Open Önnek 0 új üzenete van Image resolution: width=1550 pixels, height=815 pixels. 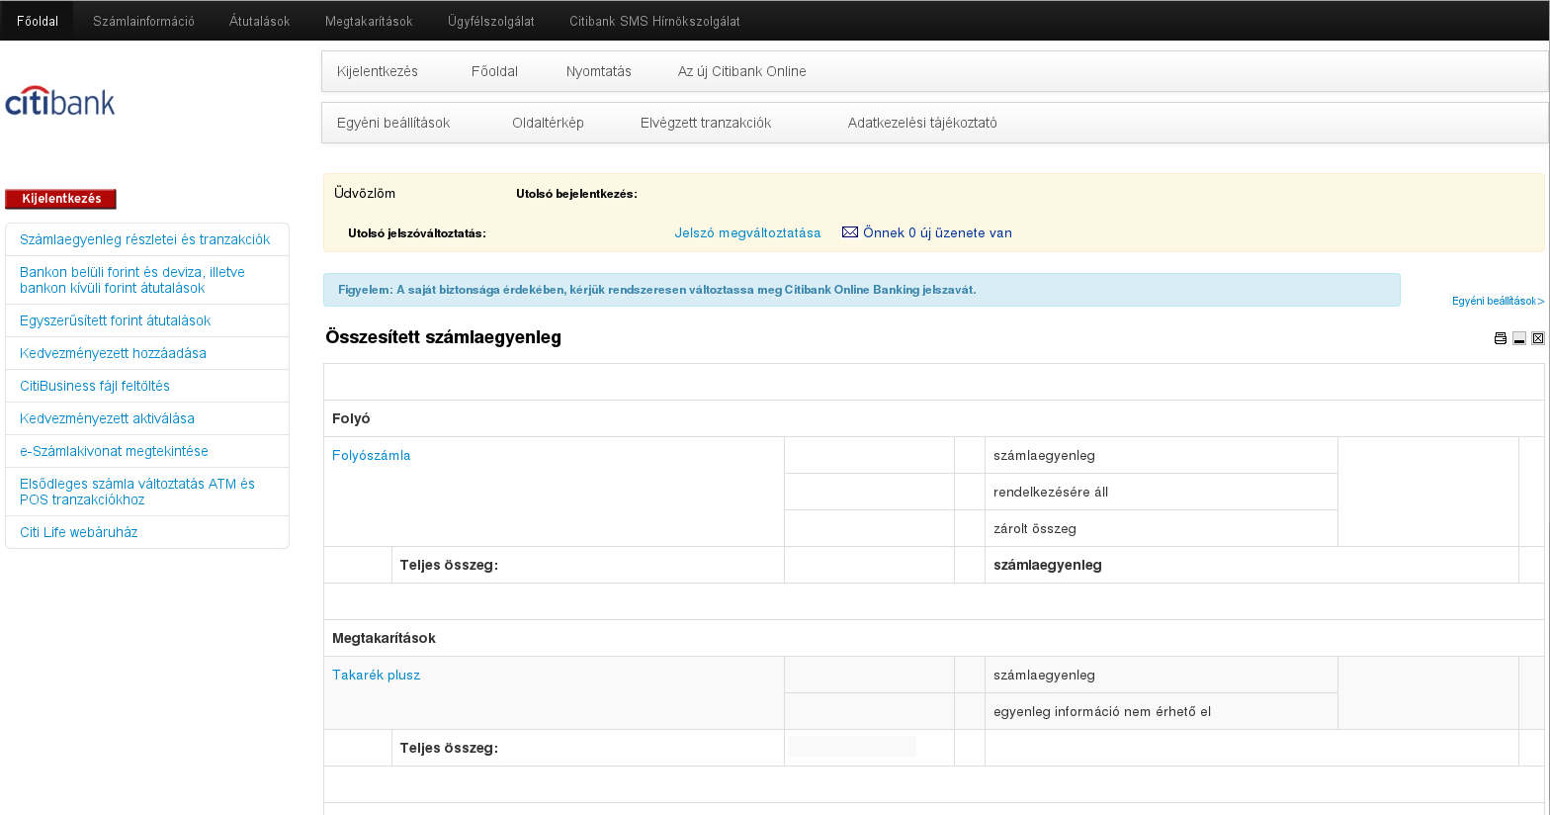tap(937, 233)
